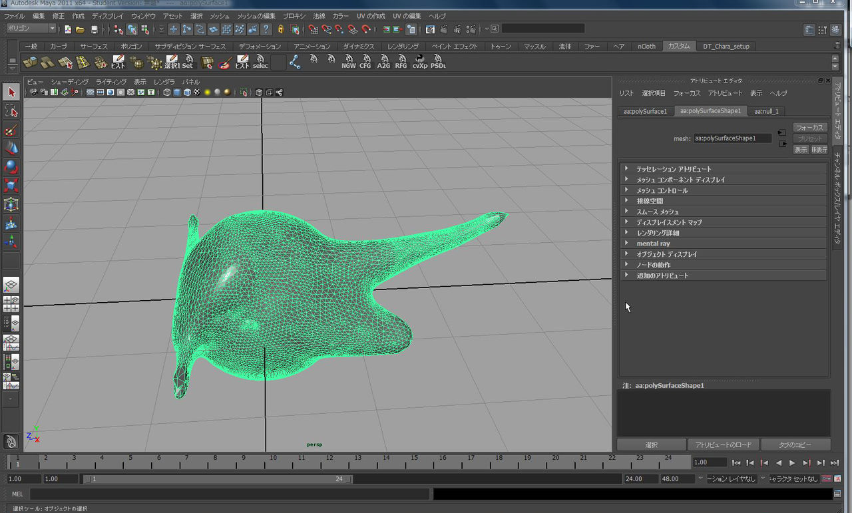Screen dimensions: 852x513
Task: Toggle smooth shade all blue cube icon
Action: pyautogui.click(x=176, y=92)
